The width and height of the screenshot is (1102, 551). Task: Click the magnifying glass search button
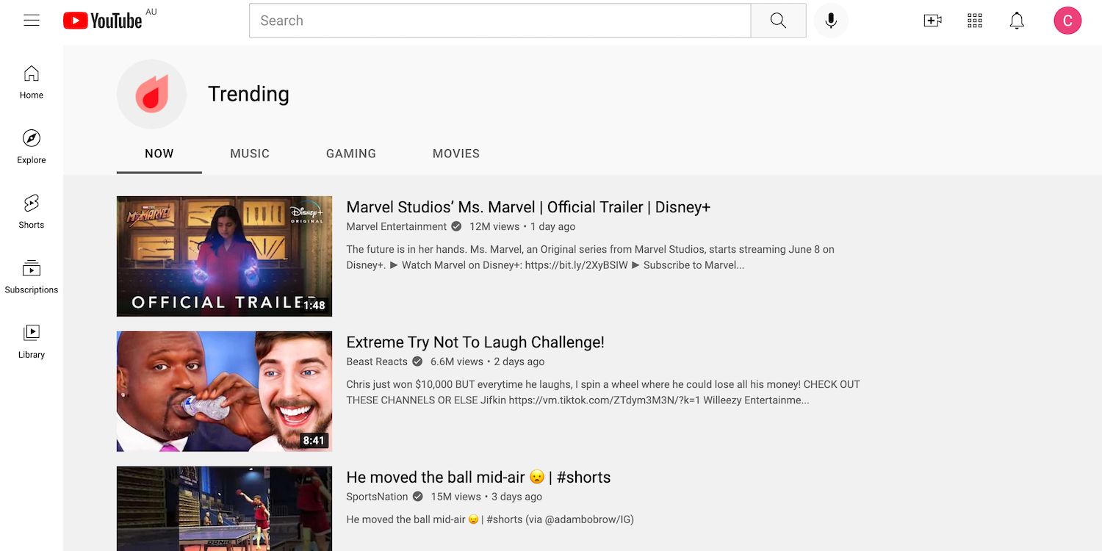(x=778, y=21)
